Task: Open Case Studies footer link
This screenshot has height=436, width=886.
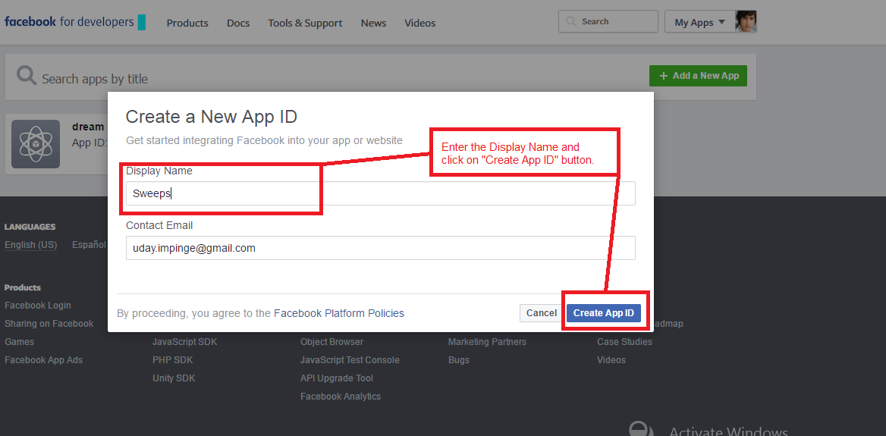Action: click(624, 342)
